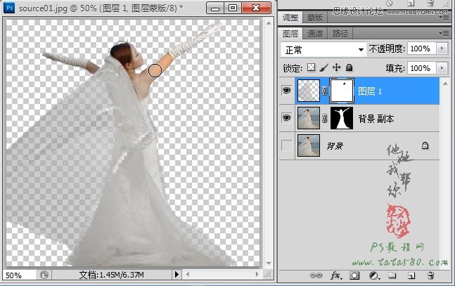Click the link layers icon at panel bottom
The image size is (455, 286).
click(x=316, y=275)
